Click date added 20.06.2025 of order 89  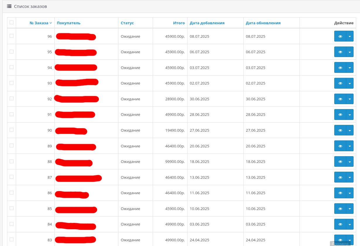(x=199, y=146)
